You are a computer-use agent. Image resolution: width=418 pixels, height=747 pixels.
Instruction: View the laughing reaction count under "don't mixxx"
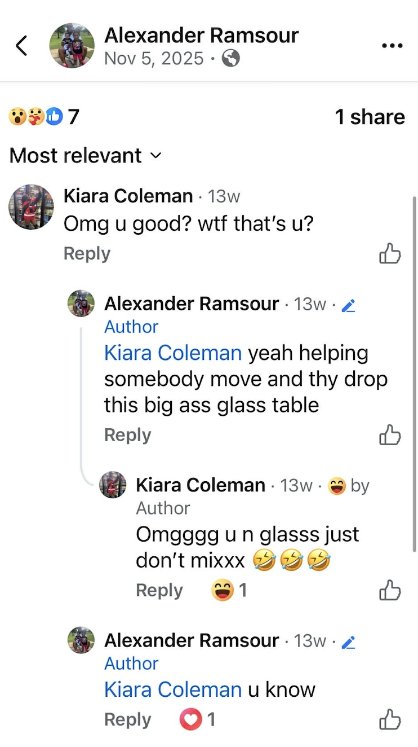(x=229, y=591)
